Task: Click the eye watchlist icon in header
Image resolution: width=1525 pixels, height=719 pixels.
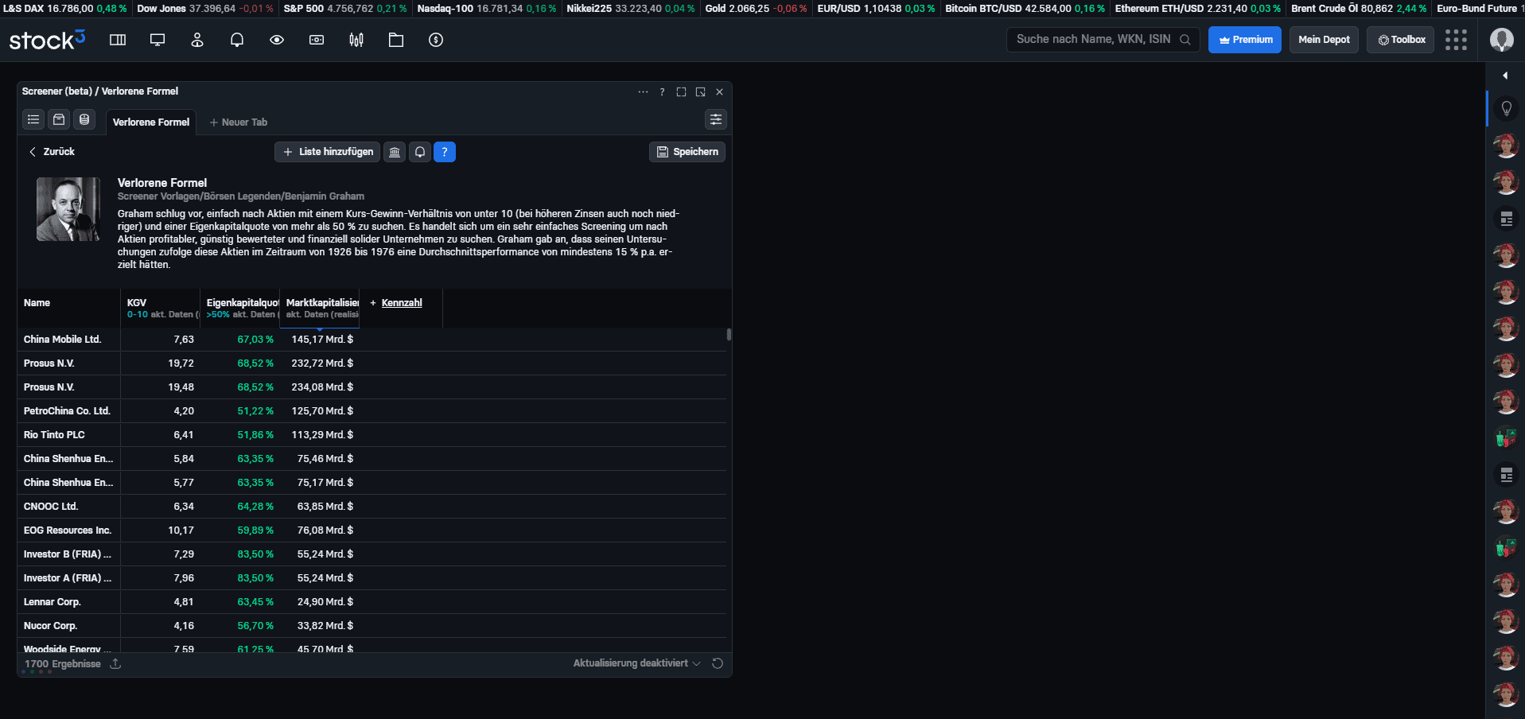Action: (x=277, y=40)
